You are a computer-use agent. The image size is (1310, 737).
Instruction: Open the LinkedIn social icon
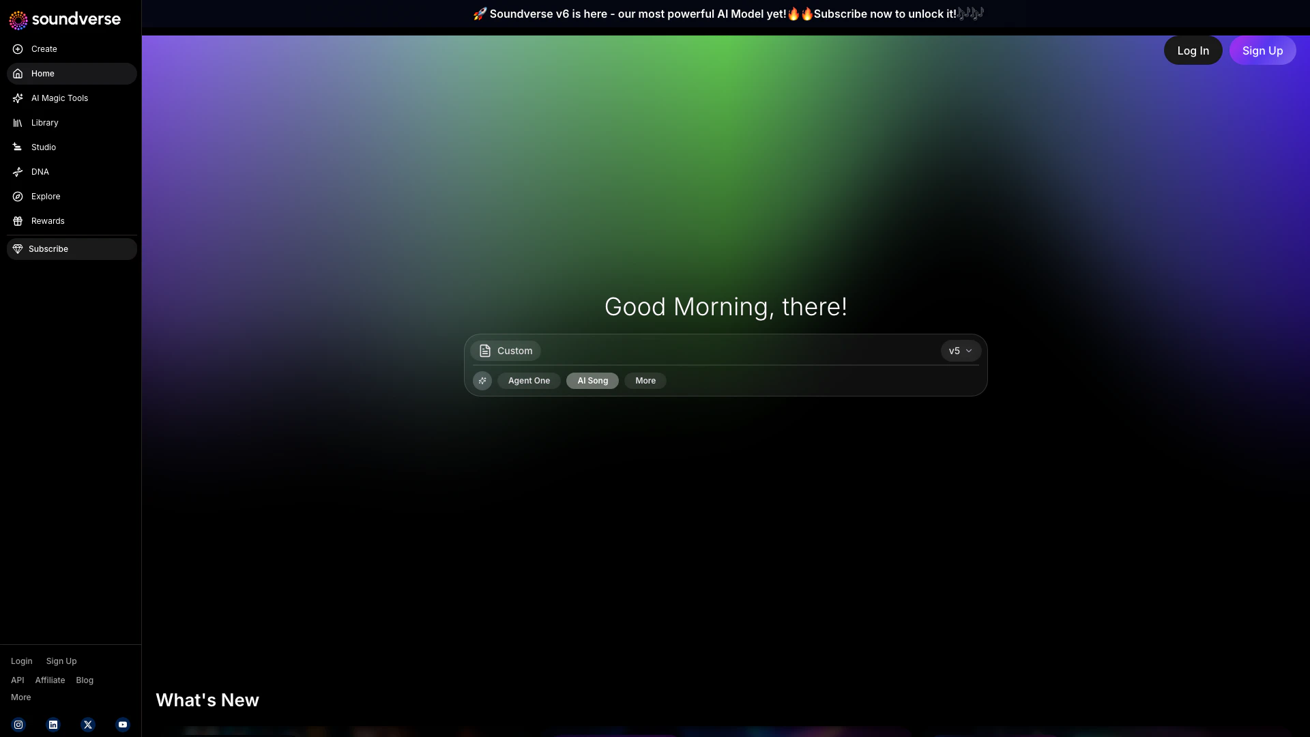pyautogui.click(x=53, y=725)
